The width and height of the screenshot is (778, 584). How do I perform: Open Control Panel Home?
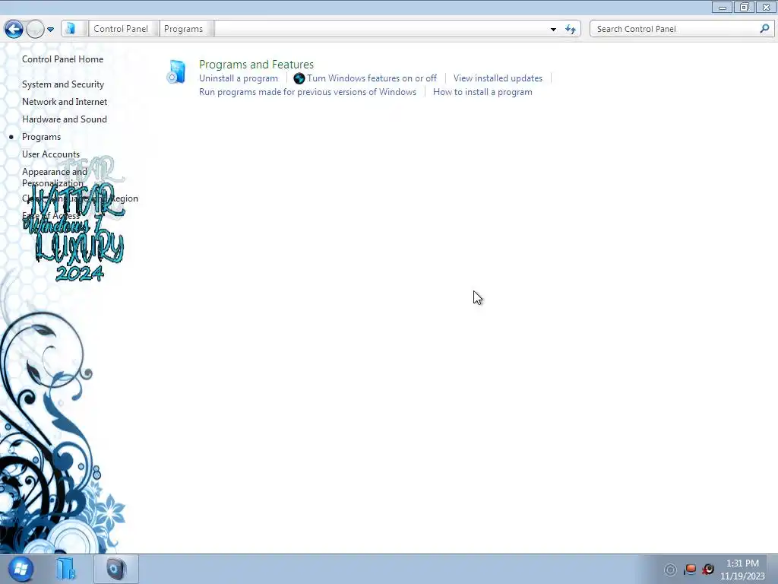[x=62, y=59]
